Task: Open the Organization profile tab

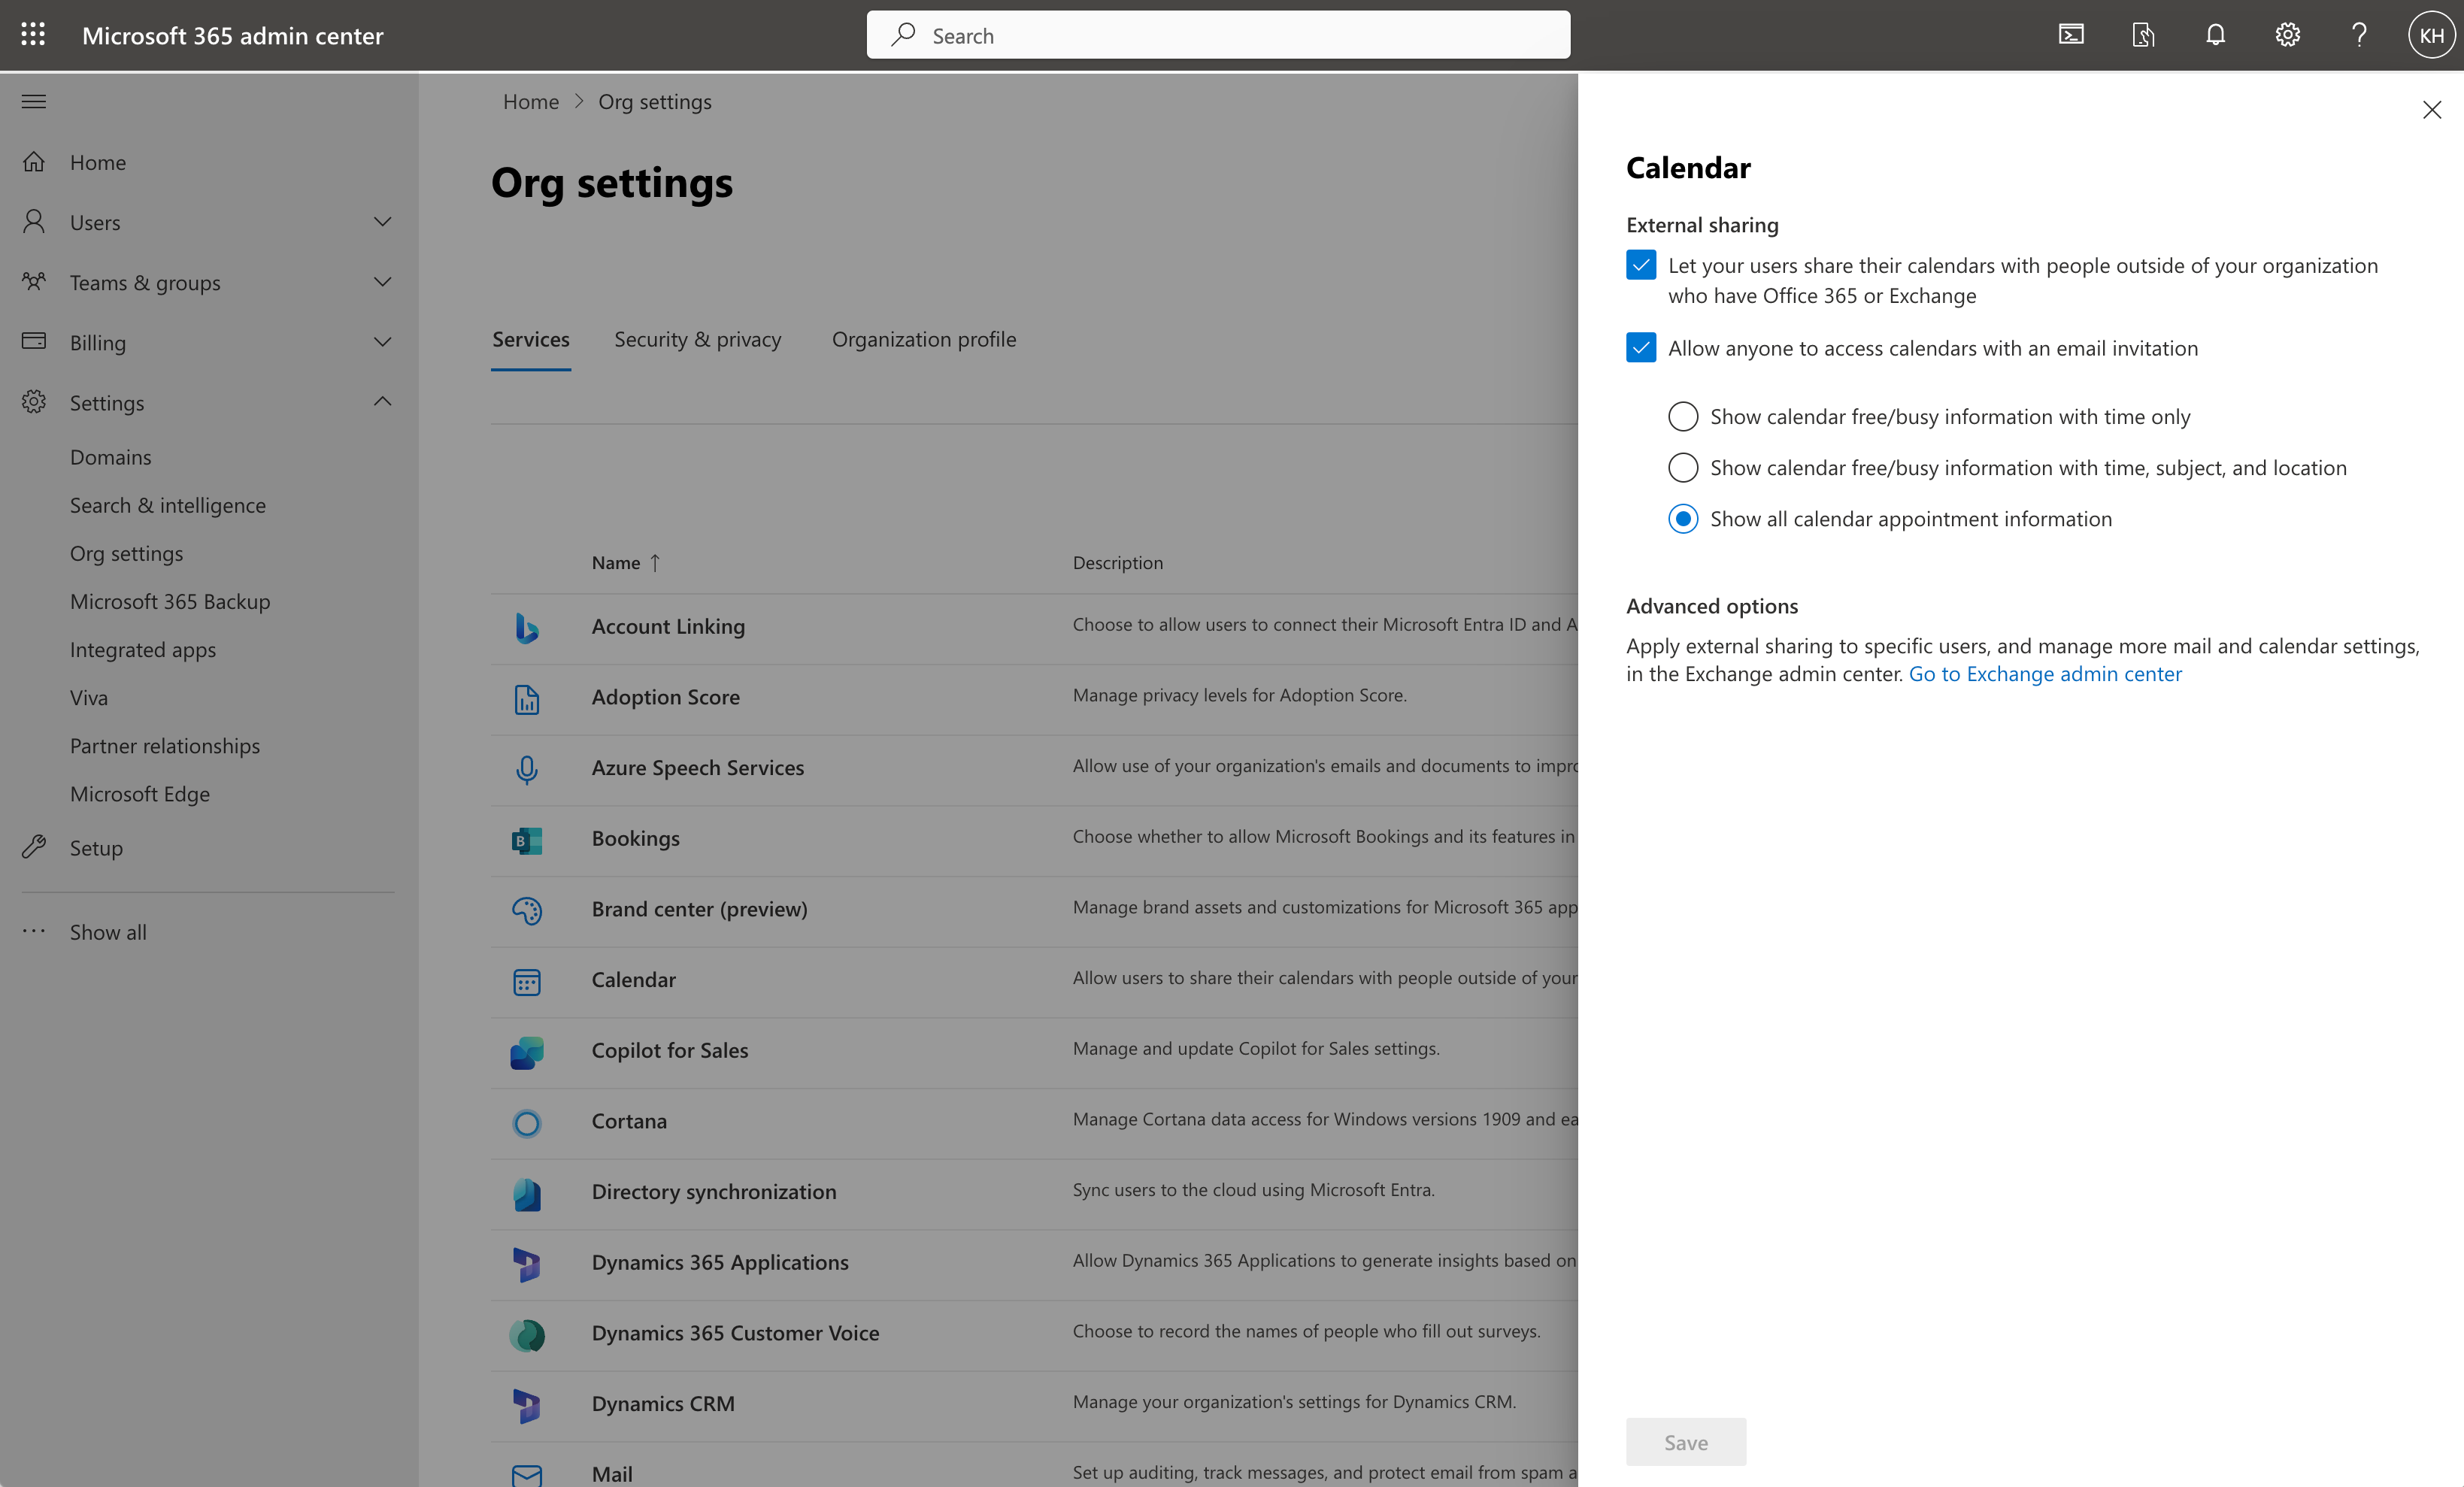Action: point(923,339)
